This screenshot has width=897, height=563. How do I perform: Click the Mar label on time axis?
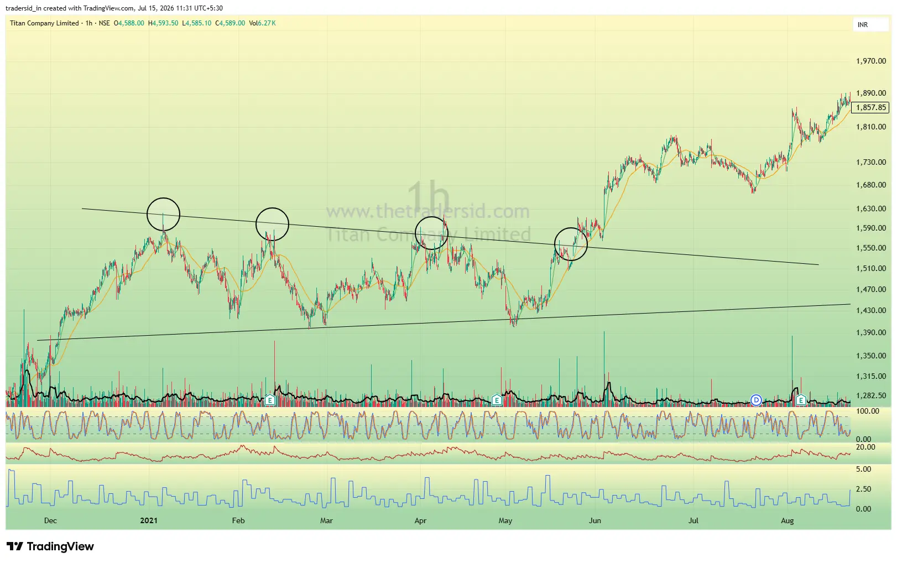[x=326, y=520]
